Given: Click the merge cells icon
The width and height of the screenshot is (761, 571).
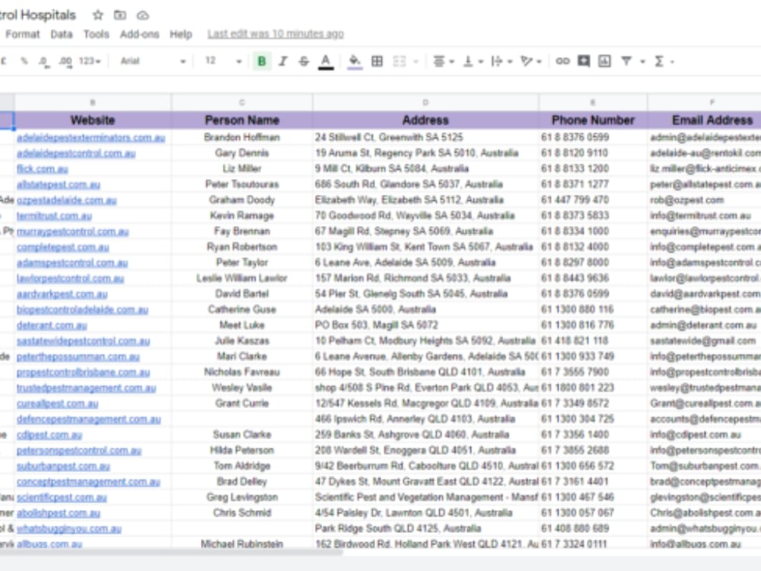Looking at the screenshot, I should coord(400,61).
